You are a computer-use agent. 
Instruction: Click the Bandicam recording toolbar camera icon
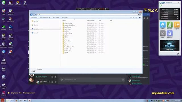click(x=106, y=9)
